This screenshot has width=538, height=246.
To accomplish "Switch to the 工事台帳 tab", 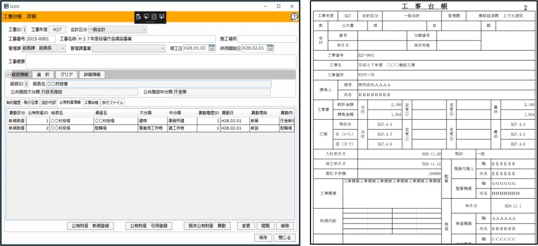I will pyautogui.click(x=91, y=103).
